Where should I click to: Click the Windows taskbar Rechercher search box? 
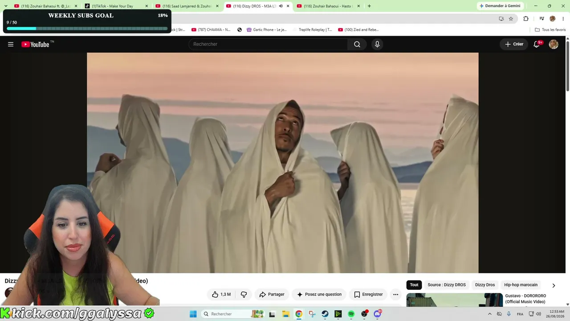pos(233,314)
